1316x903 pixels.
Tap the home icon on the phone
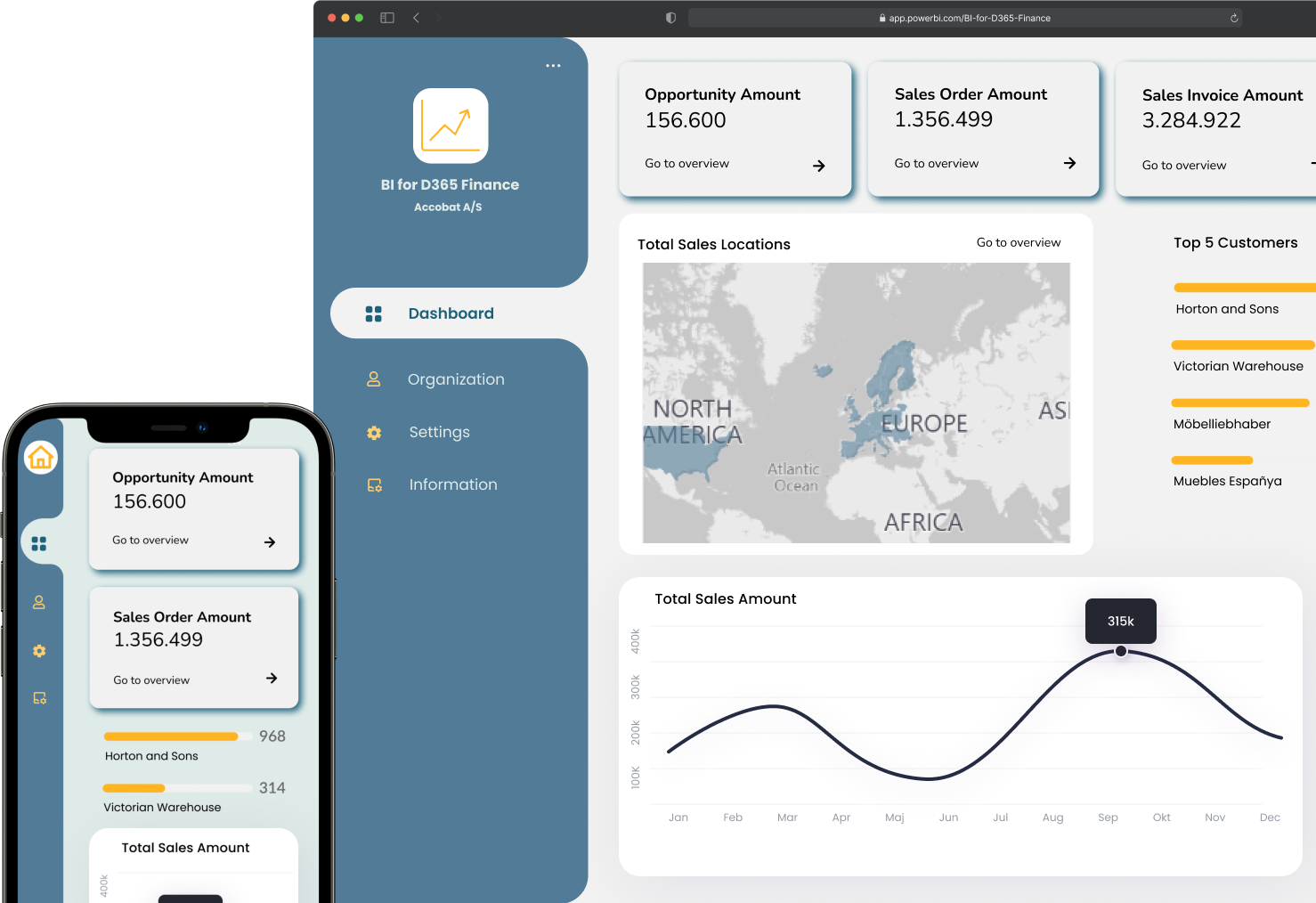click(41, 458)
